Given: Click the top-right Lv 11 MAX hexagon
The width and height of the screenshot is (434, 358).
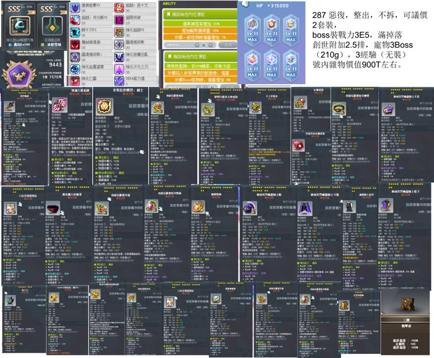Looking at the screenshot, I should [x=290, y=30].
